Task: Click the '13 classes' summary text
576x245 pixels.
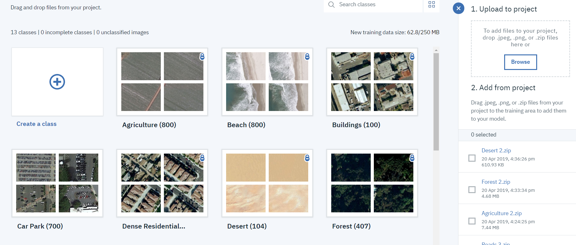Action: [23, 32]
